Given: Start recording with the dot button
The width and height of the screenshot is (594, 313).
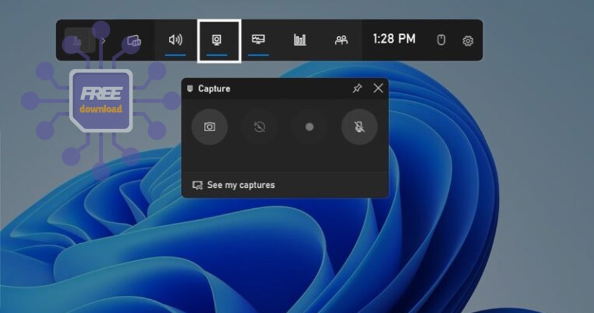Looking at the screenshot, I should click(x=310, y=127).
